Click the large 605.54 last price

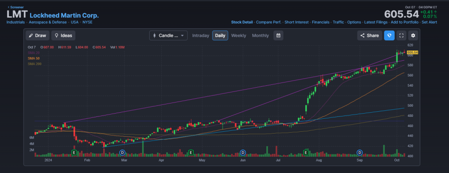[x=401, y=14]
